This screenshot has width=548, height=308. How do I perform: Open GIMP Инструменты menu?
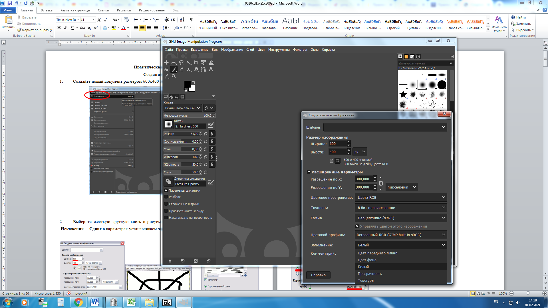coord(279,50)
